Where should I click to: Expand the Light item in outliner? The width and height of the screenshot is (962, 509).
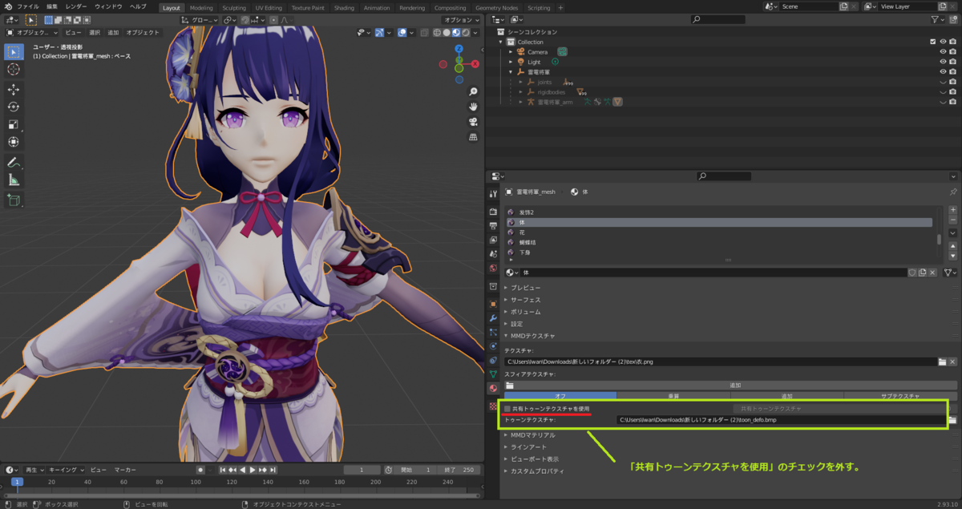point(511,62)
